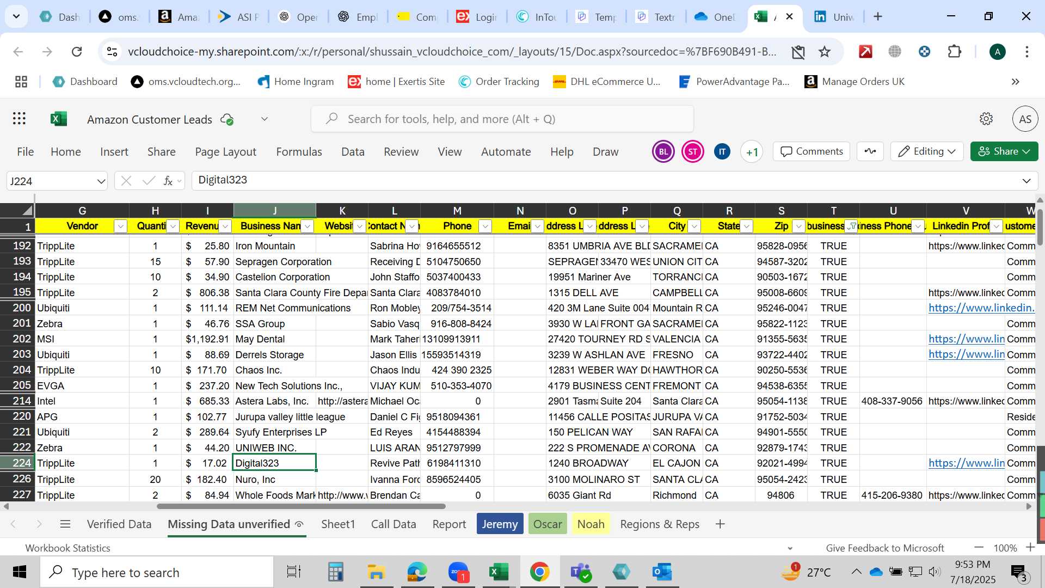Open the City column filter dropdown
Screen dimensions: 1045x588
[x=694, y=226]
